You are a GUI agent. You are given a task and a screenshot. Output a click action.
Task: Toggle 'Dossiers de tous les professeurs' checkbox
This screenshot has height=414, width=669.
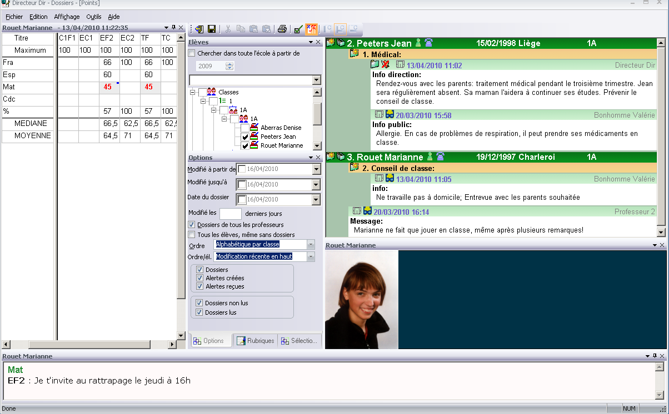[x=192, y=225]
